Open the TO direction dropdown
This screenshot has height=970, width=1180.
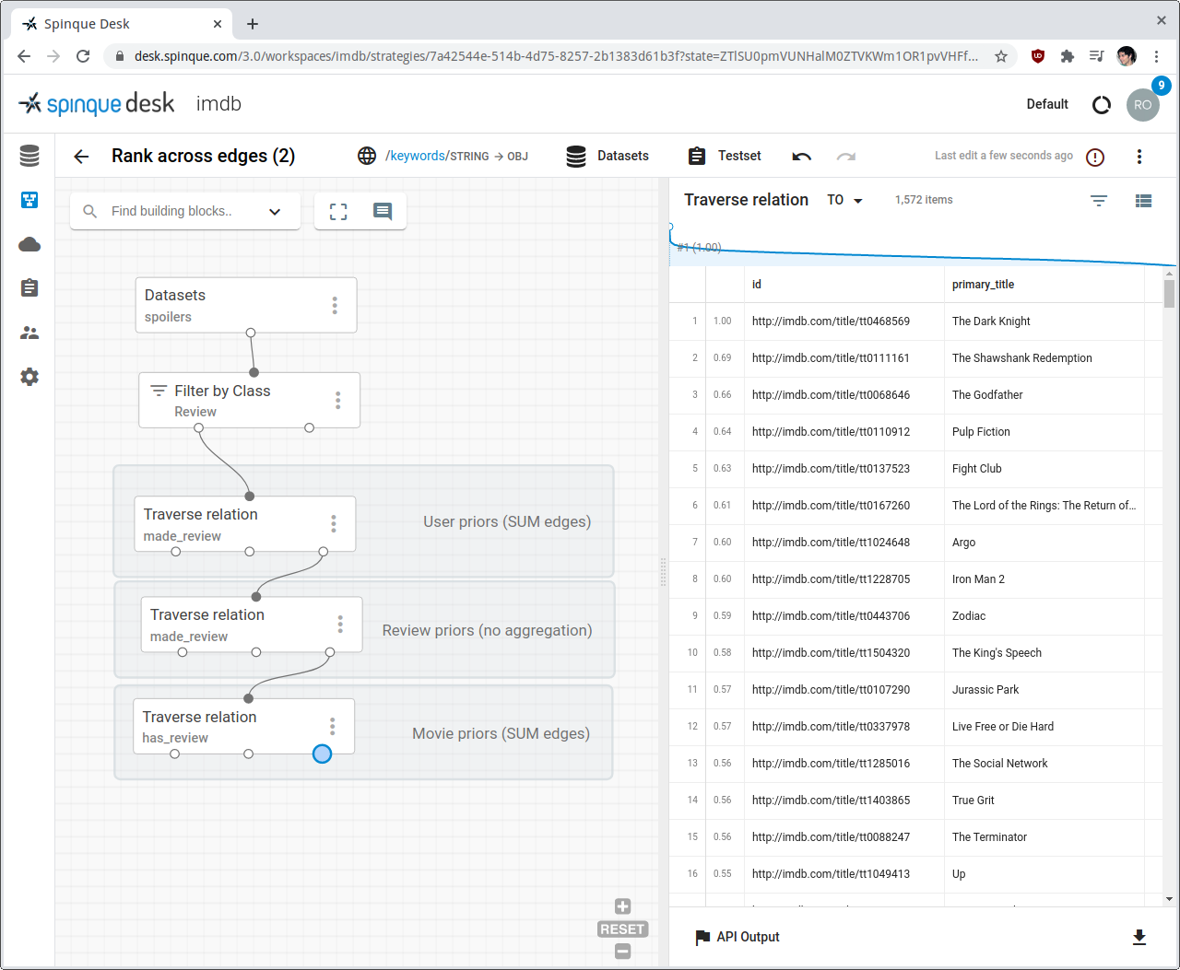(845, 200)
